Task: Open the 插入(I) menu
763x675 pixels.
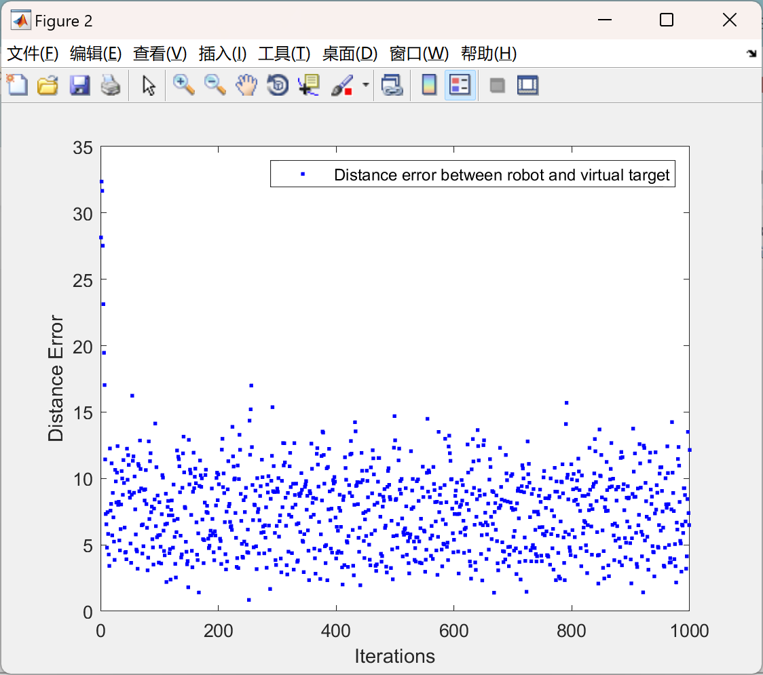Action: (x=223, y=54)
